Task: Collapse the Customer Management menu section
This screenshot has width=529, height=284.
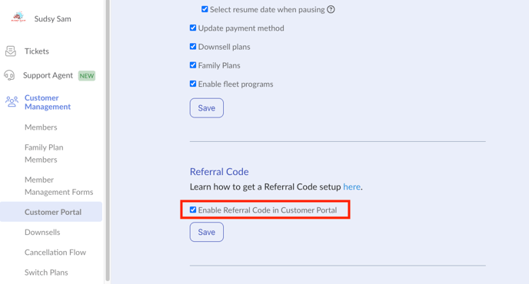Action: coord(48,102)
